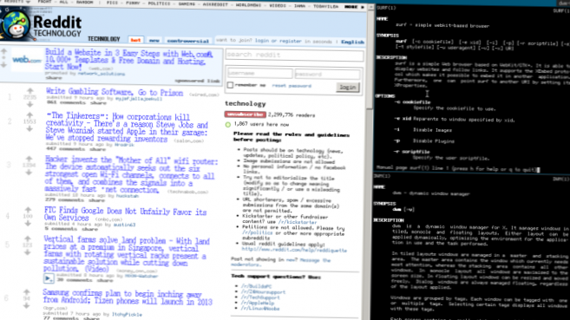Open the /r/kickstarter sidebar link
The image size is (570, 320).
298,221
